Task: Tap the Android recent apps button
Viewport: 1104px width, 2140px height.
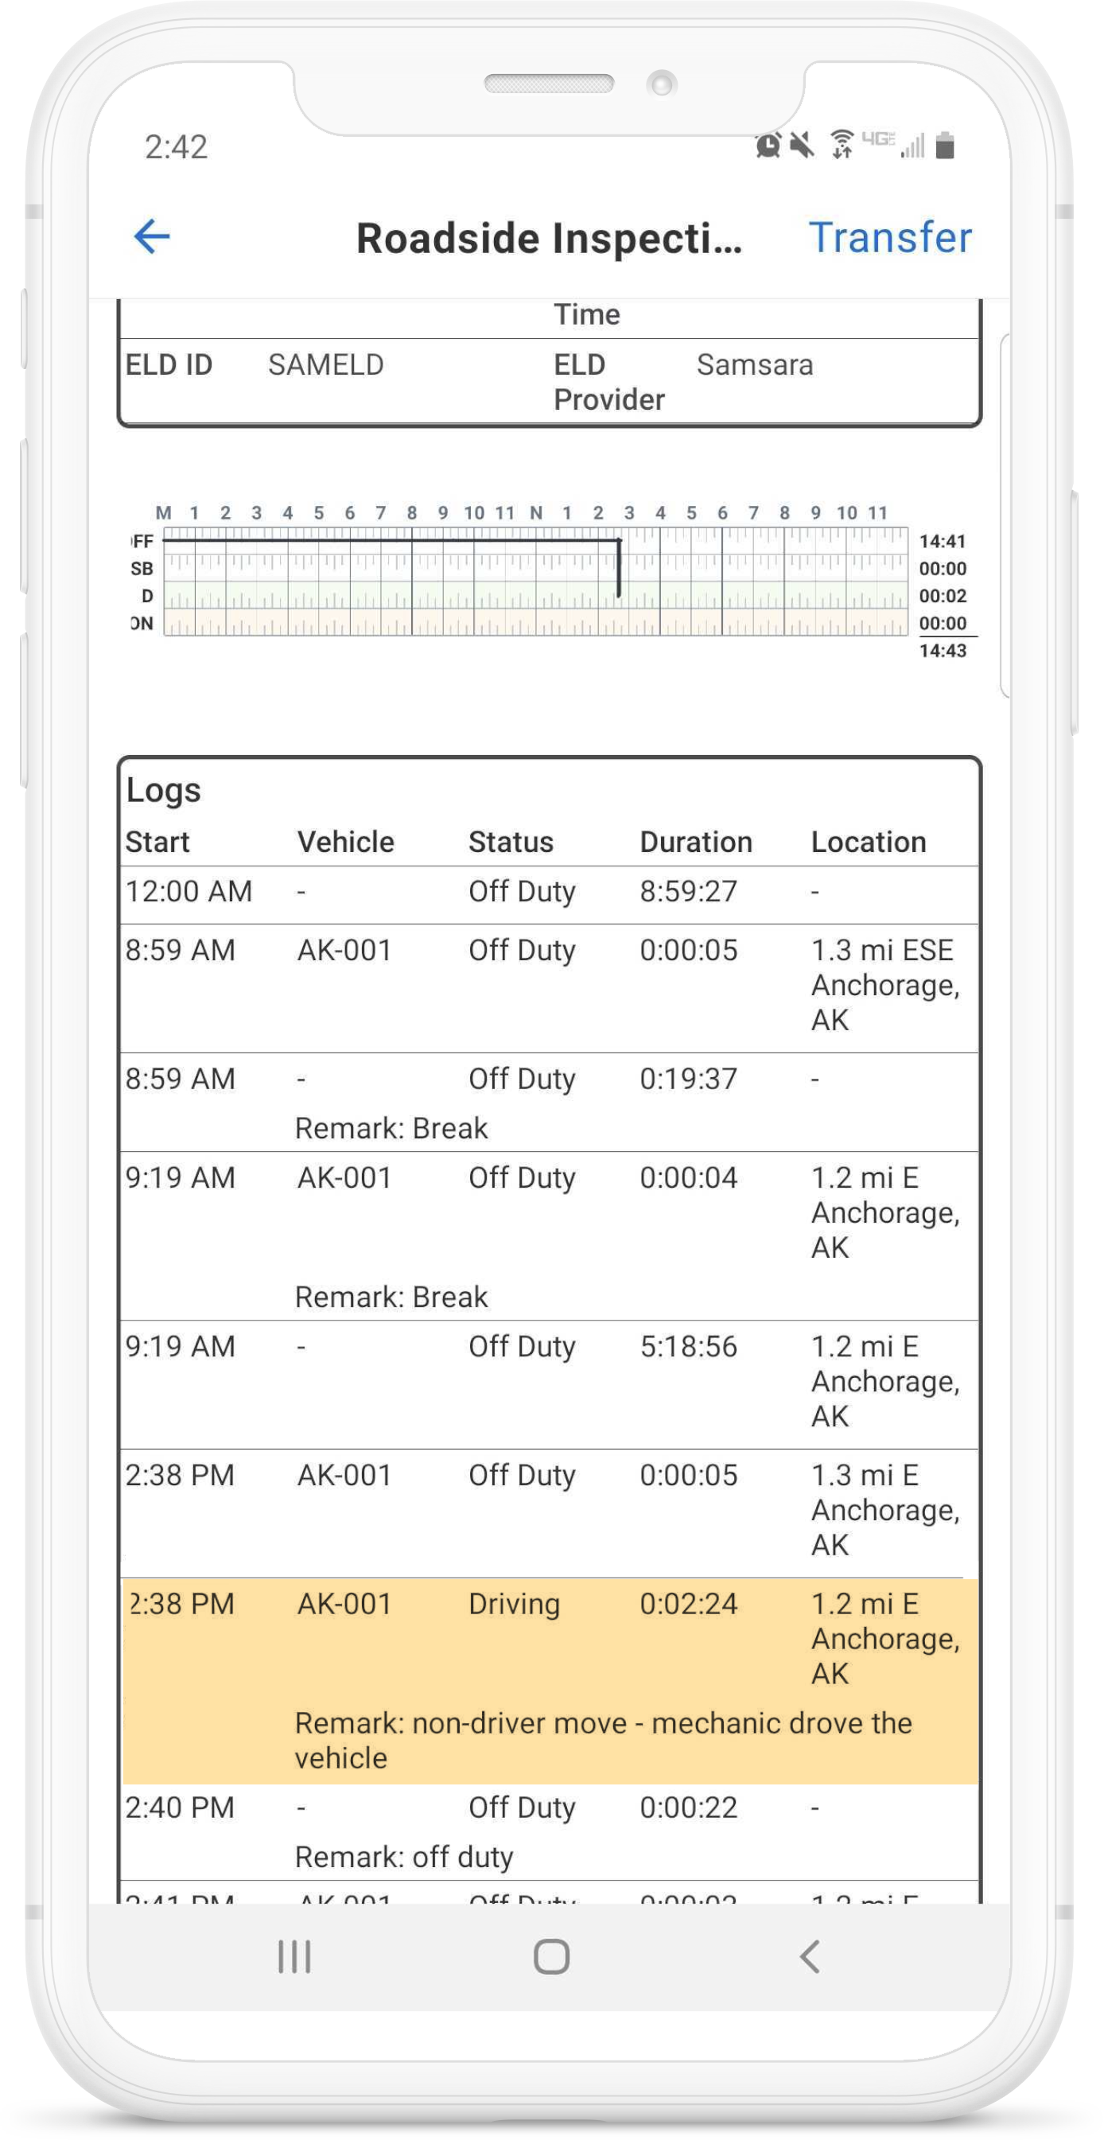Action: click(294, 1956)
